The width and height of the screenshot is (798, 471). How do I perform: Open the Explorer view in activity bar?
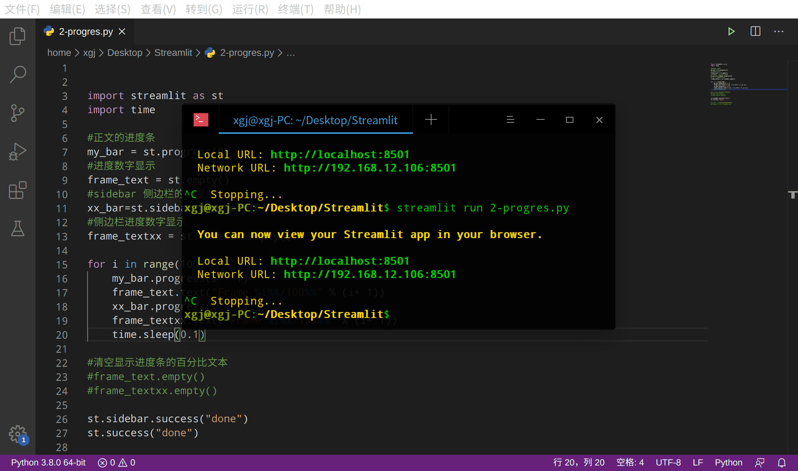point(17,36)
